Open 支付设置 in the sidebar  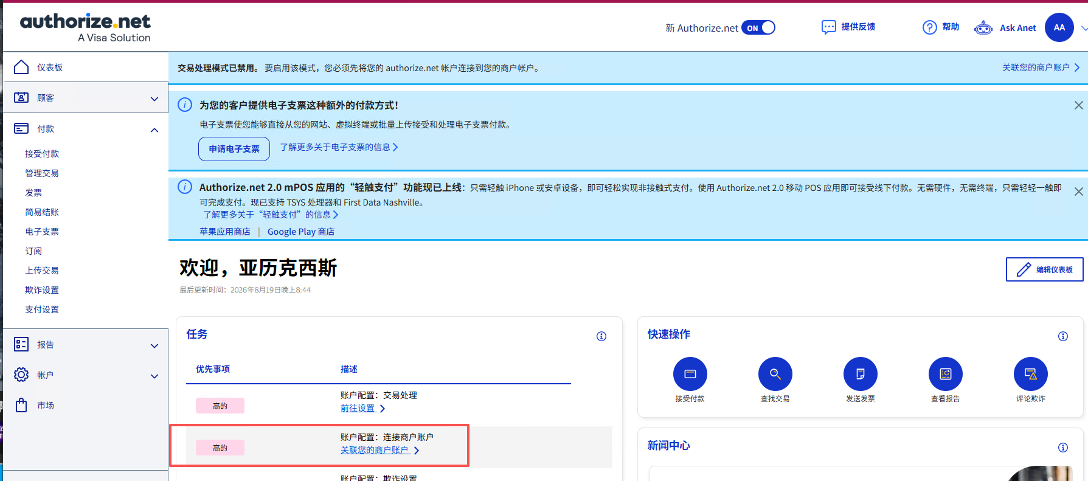pos(42,310)
